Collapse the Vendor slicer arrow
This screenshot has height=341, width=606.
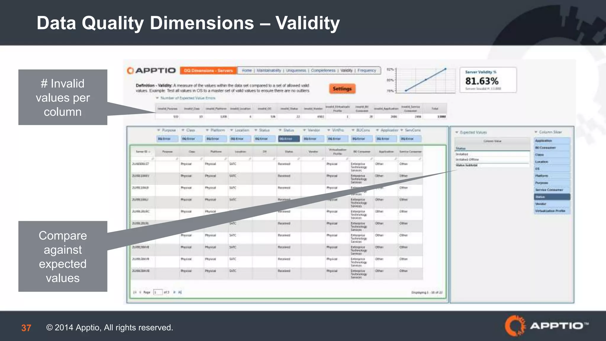pos(304,130)
